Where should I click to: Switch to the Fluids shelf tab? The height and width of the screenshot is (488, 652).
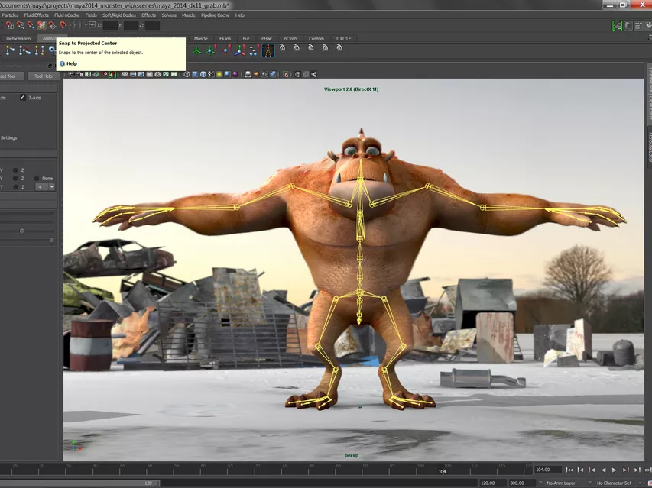point(225,39)
